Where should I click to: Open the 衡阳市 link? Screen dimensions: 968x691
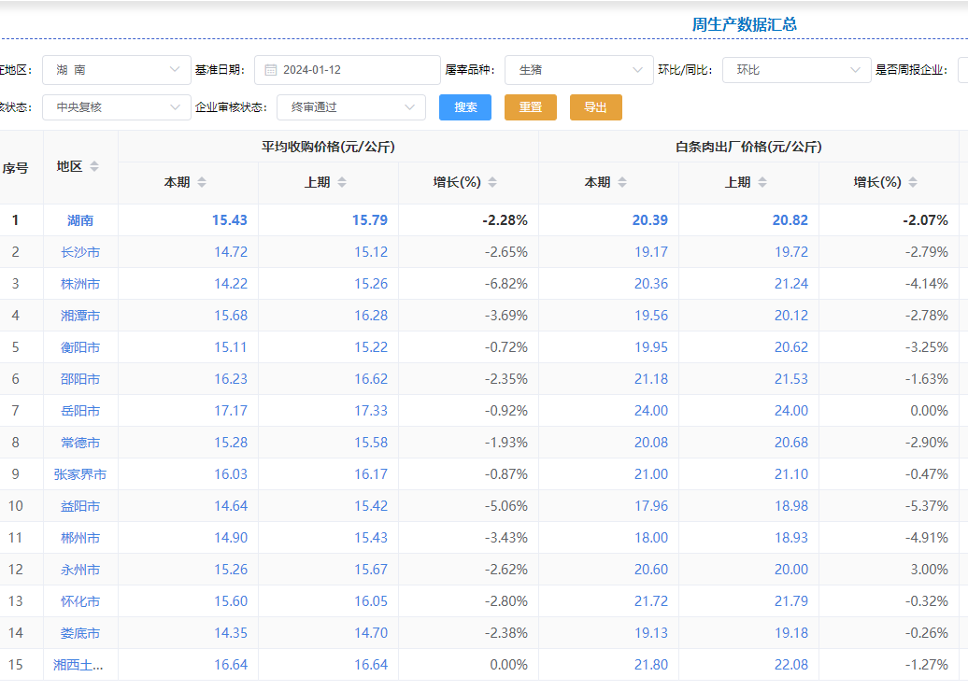click(x=80, y=347)
